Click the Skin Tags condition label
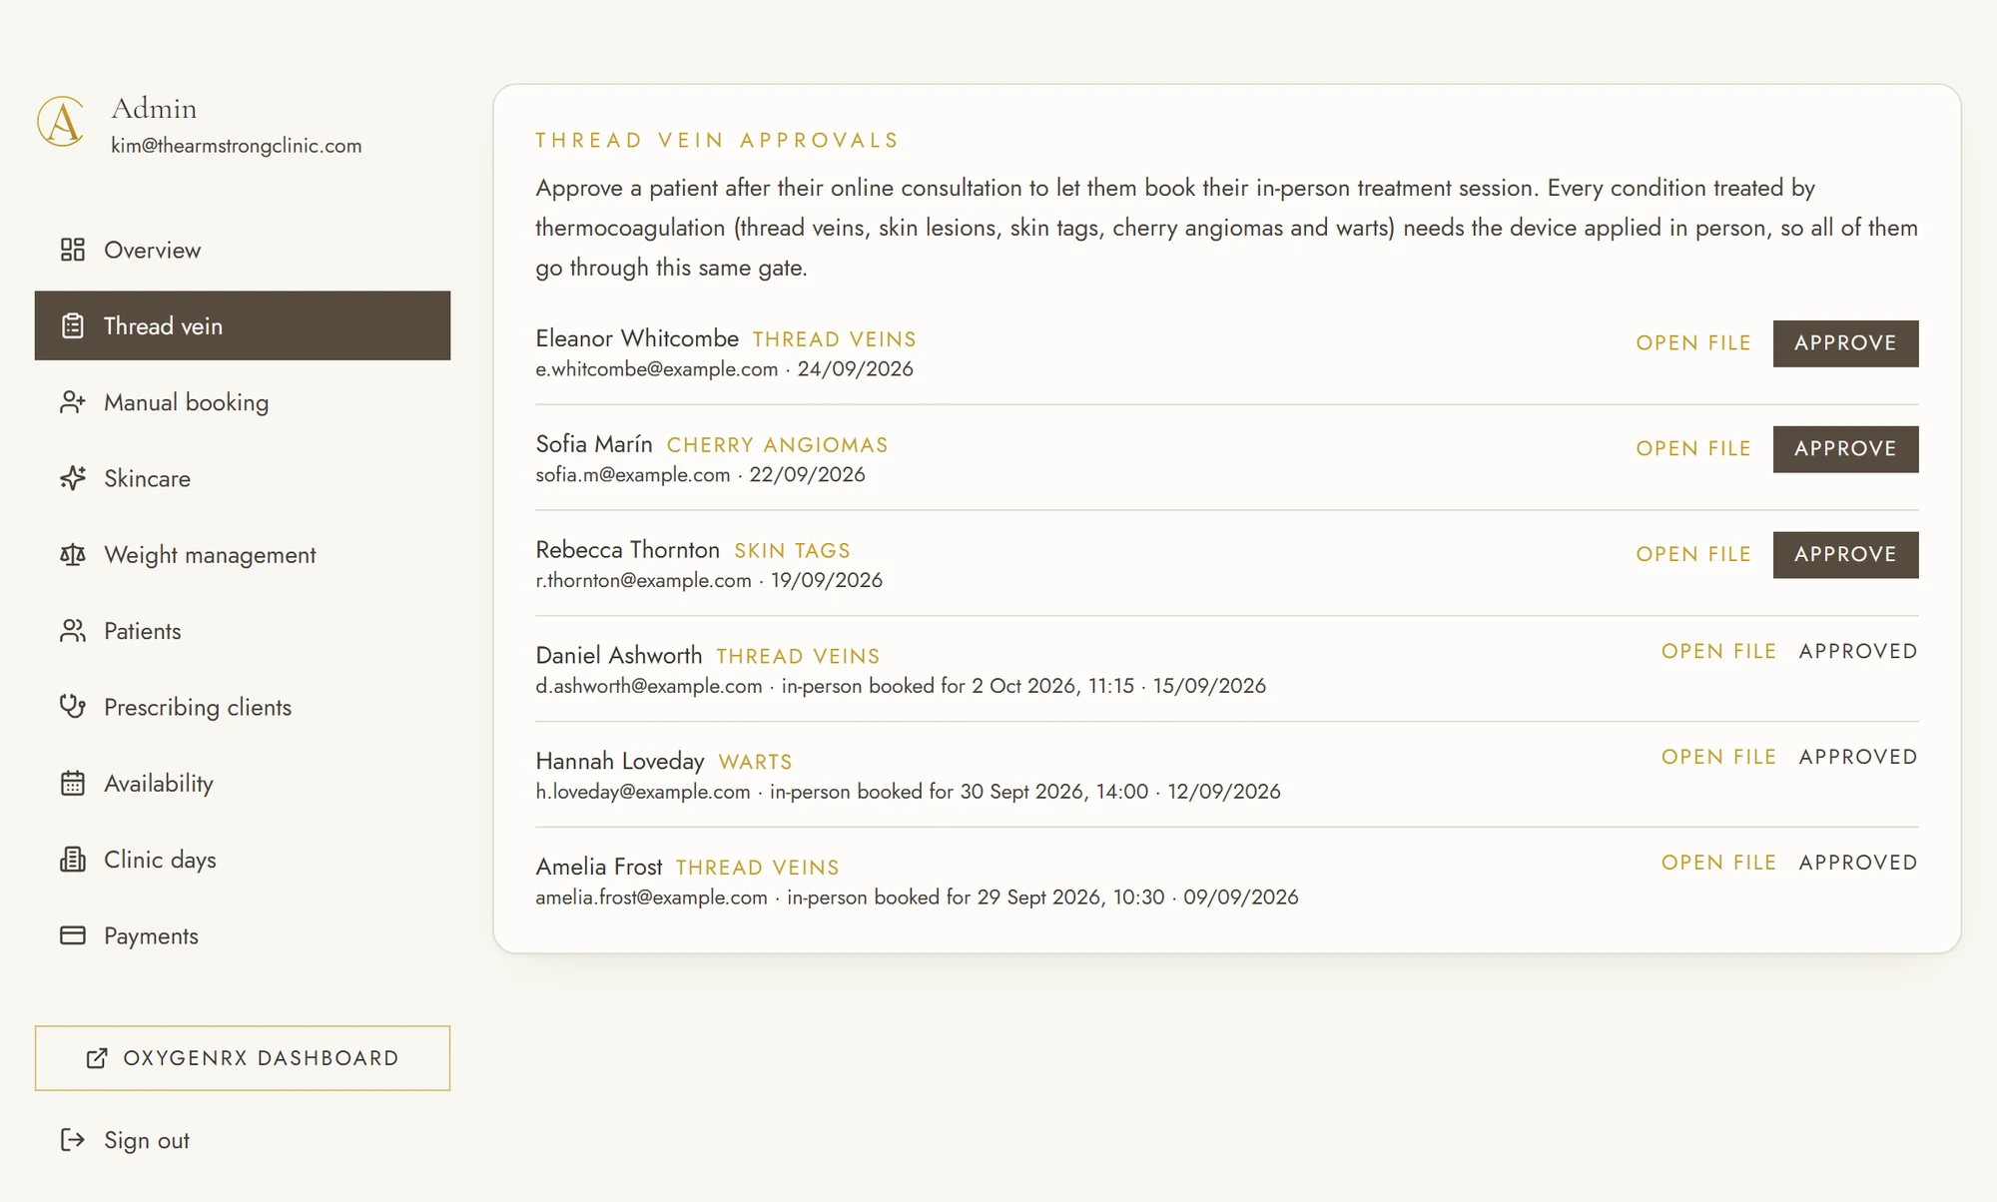Viewport: 1997px width, 1202px height. pyautogui.click(x=792, y=551)
